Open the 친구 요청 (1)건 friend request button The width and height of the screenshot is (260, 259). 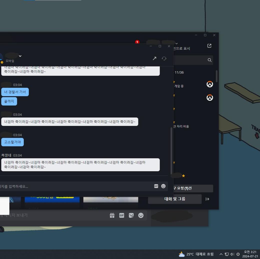point(192,188)
